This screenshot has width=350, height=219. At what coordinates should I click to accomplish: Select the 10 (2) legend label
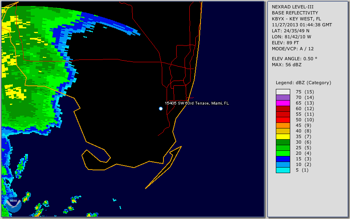click(303, 164)
